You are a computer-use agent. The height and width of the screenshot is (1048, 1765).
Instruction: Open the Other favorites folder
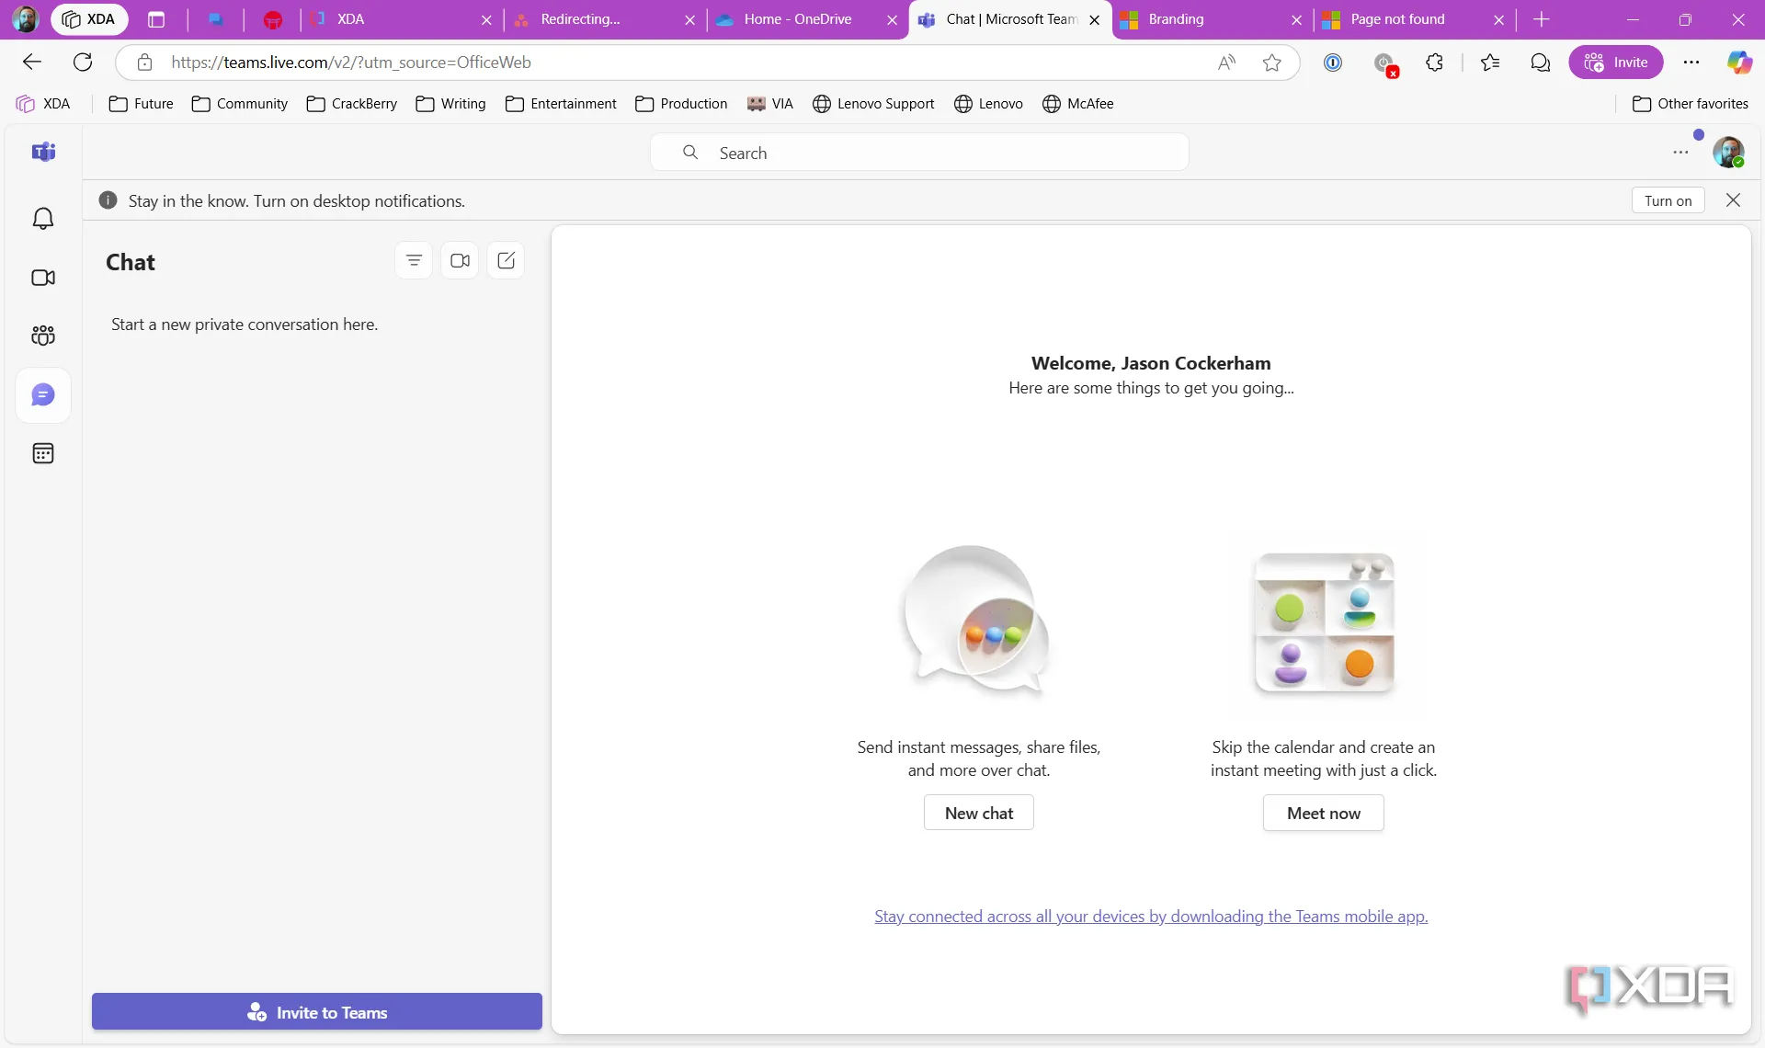[1691, 104]
